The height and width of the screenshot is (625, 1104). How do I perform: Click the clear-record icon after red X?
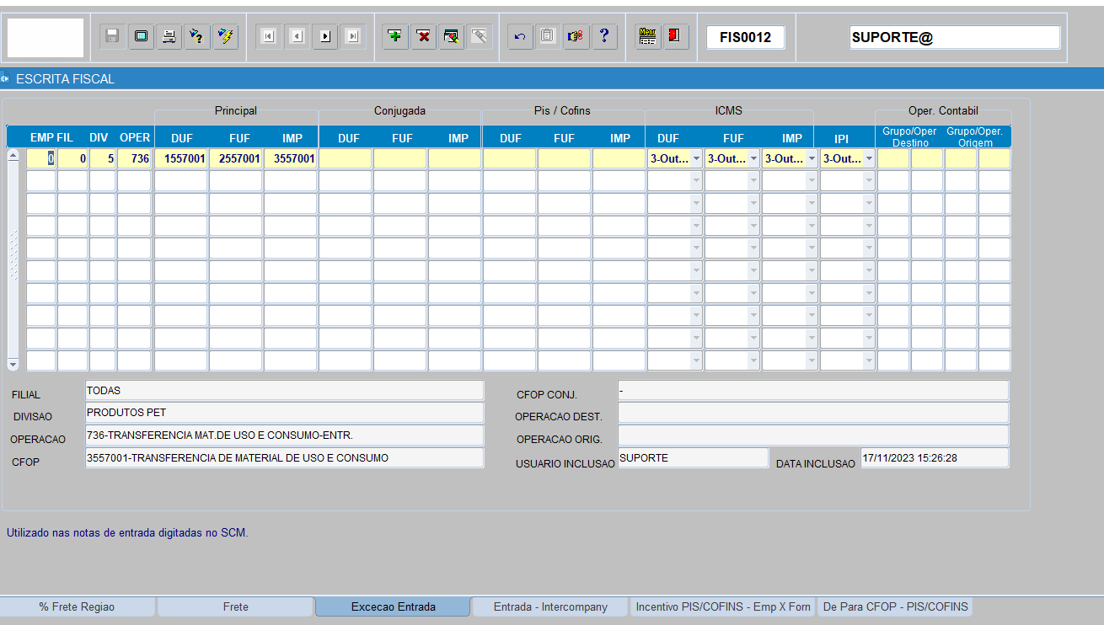click(x=452, y=36)
